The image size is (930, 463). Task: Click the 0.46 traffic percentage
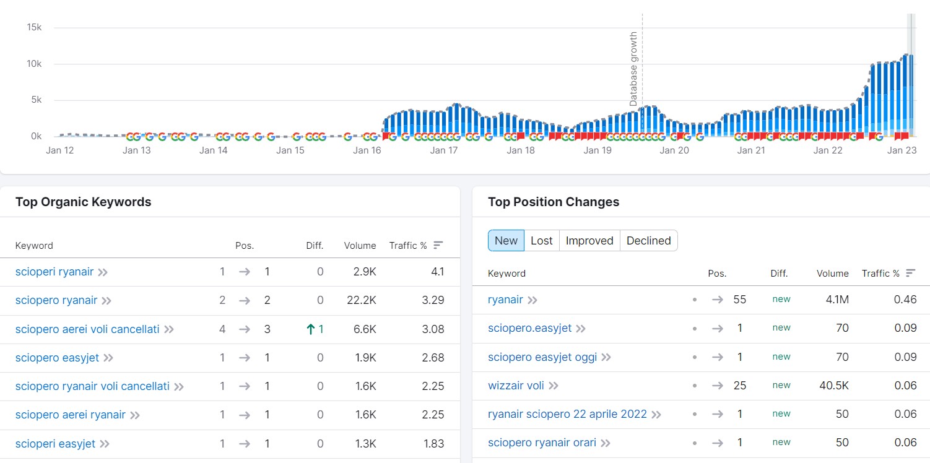[x=905, y=300]
